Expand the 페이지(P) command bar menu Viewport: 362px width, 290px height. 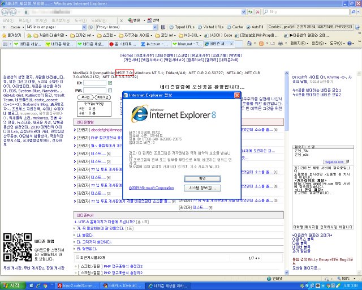pos(299,43)
